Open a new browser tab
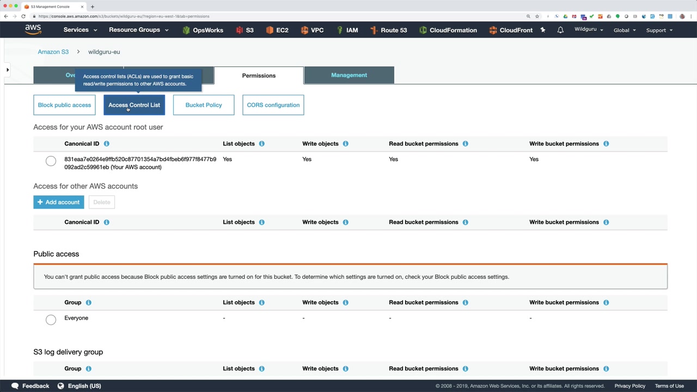Screen dimensions: 697x392 [x=93, y=7]
